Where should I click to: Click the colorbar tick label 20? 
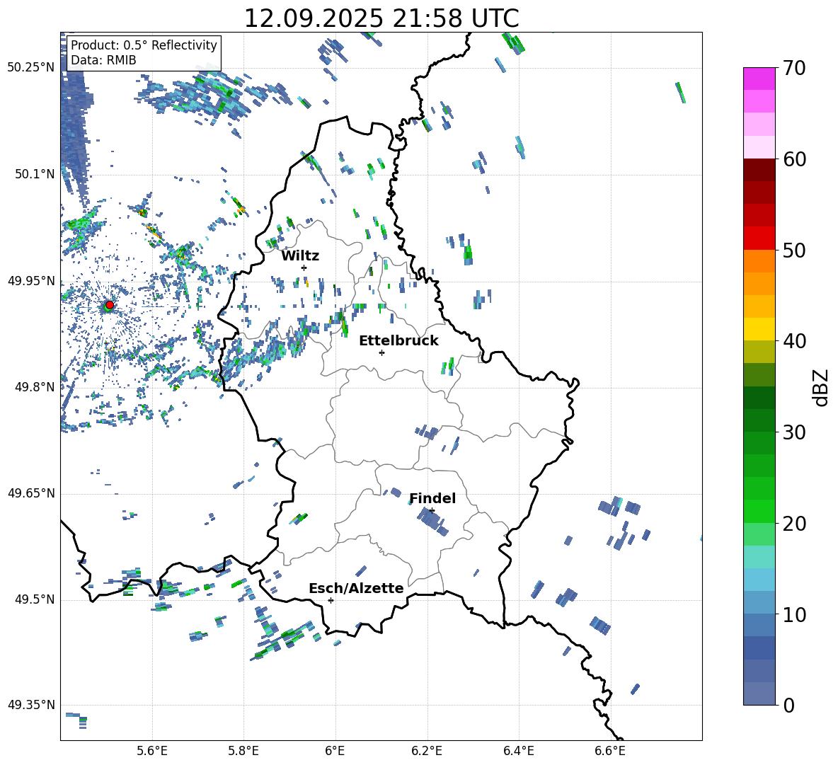point(794,523)
